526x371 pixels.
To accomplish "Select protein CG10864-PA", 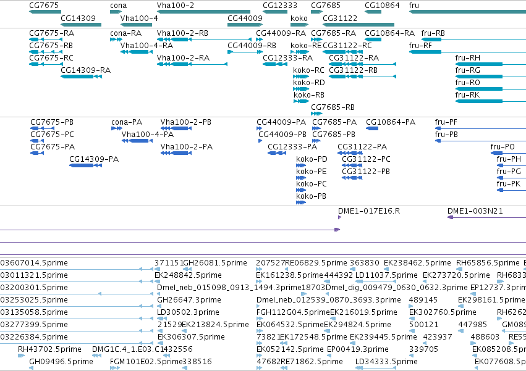I will [x=391, y=122].
